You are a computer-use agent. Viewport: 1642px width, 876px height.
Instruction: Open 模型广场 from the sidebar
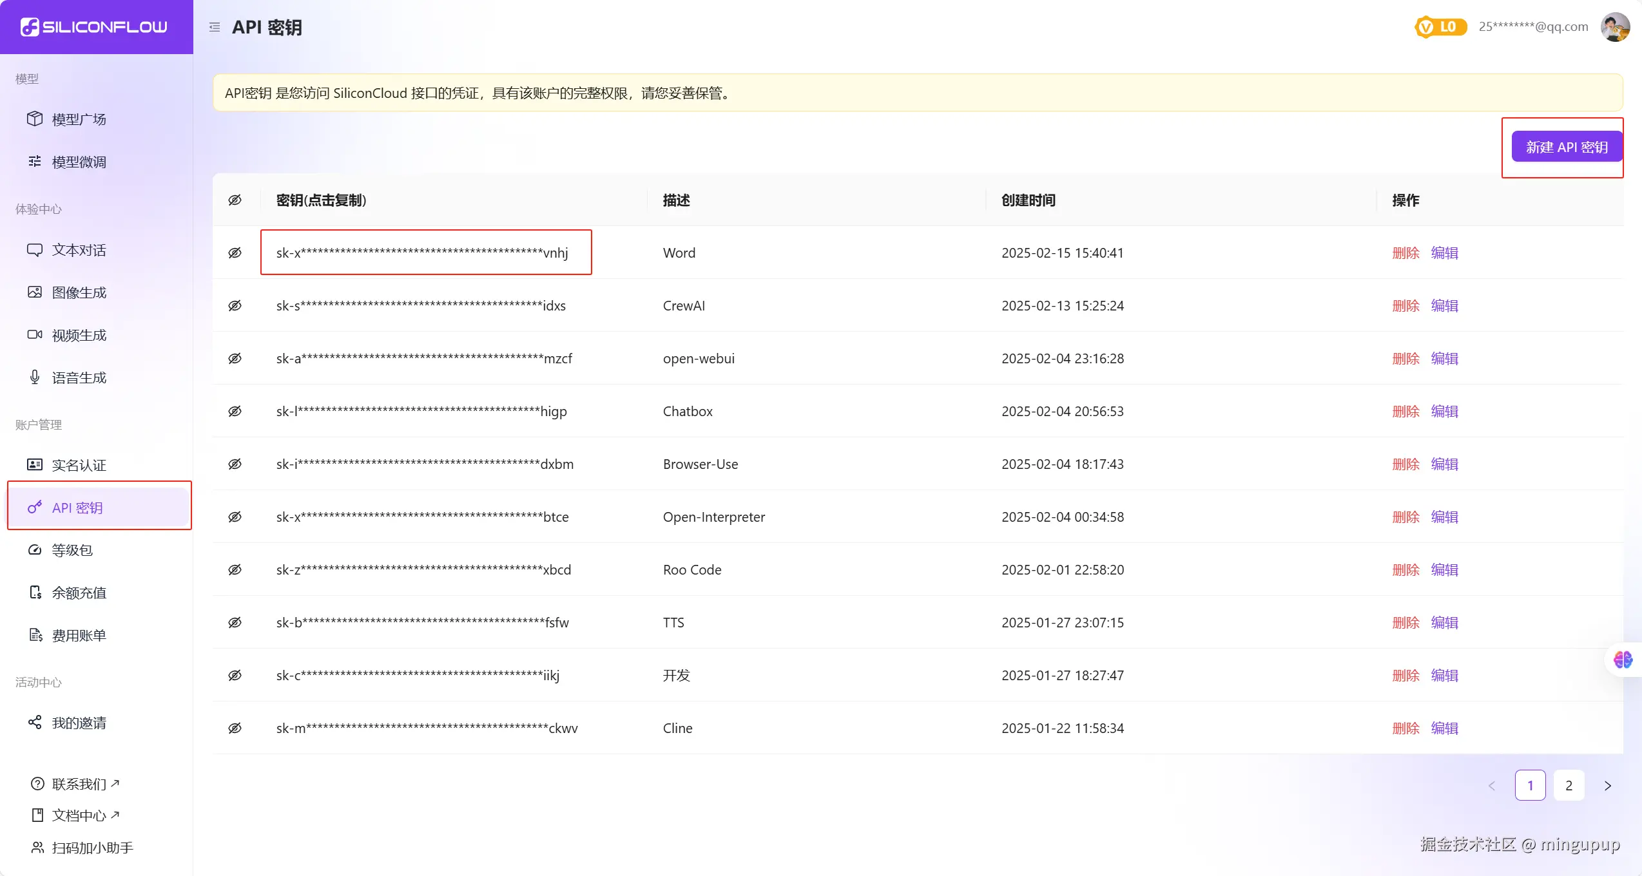pos(79,119)
